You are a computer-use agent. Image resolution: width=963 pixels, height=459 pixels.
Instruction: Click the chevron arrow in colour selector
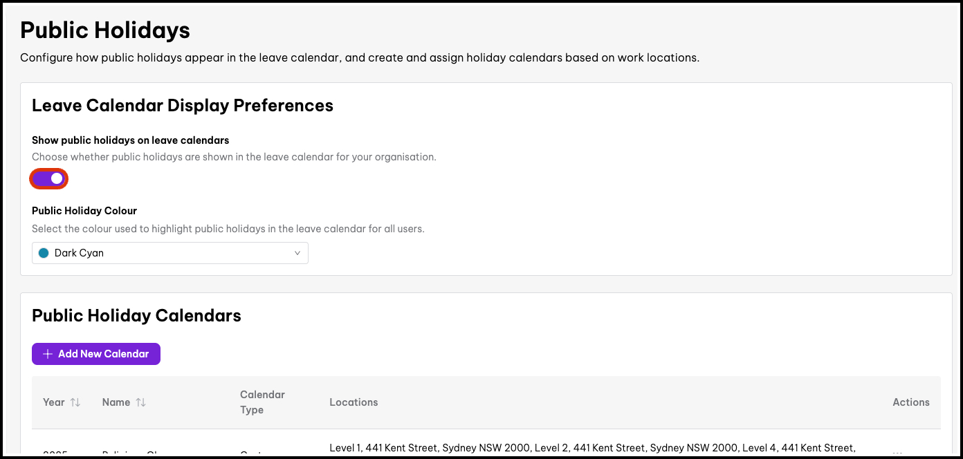point(297,253)
